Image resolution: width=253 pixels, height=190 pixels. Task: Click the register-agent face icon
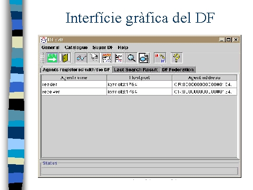click(106, 58)
